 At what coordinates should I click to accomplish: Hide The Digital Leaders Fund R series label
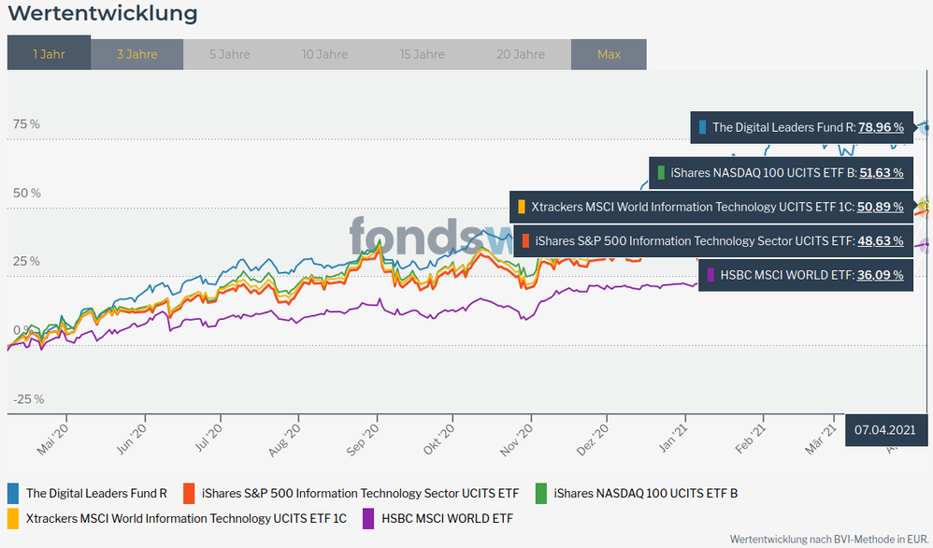pos(96,493)
